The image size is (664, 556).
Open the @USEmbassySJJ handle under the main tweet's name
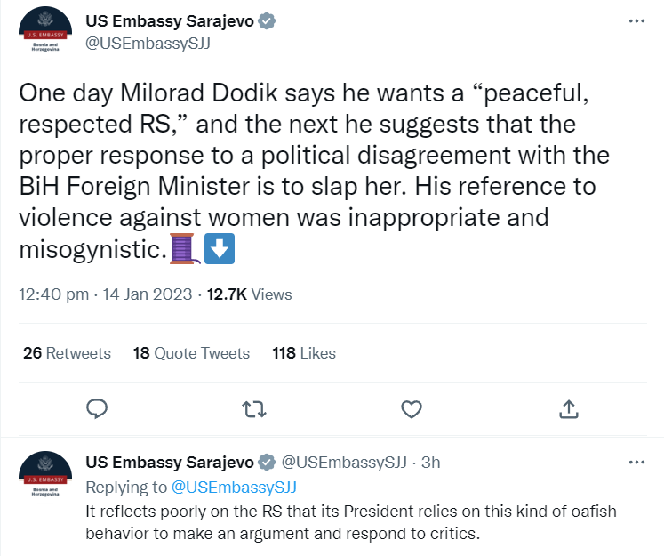(148, 44)
